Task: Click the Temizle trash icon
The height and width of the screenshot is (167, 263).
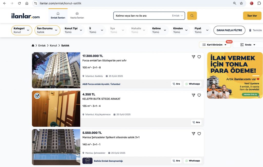Action: 250,30
